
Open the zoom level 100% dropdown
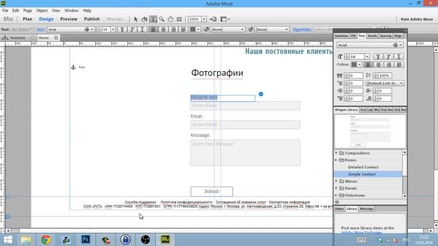click(x=204, y=19)
